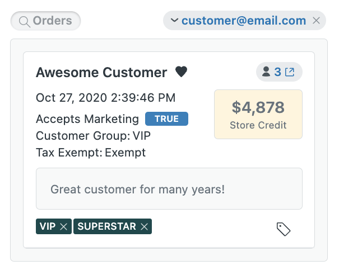The width and height of the screenshot is (339, 275).
Task: Click the Orders search field
Action: [45, 21]
